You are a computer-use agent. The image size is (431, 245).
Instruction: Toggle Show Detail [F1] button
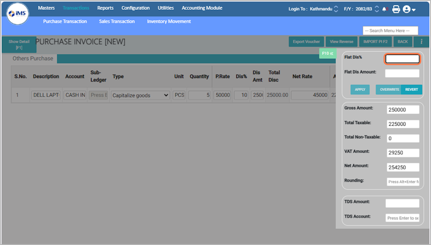point(19,44)
